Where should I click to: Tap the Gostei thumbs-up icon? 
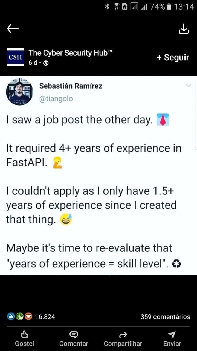24,334
